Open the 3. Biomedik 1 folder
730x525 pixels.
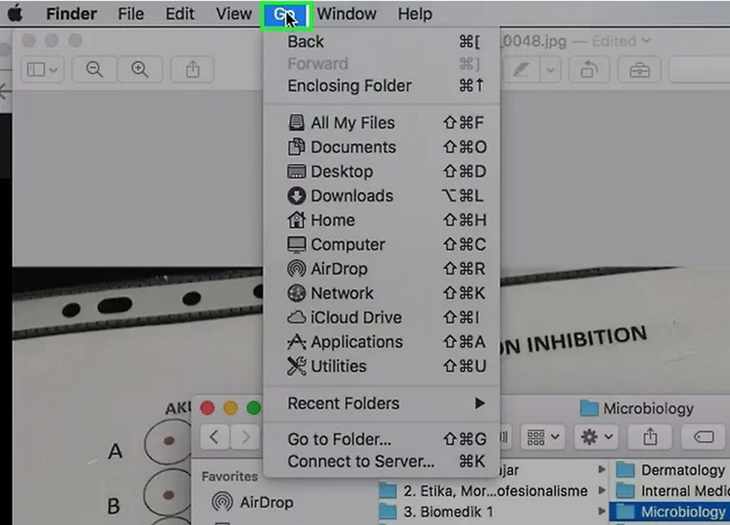pyautogui.click(x=436, y=511)
